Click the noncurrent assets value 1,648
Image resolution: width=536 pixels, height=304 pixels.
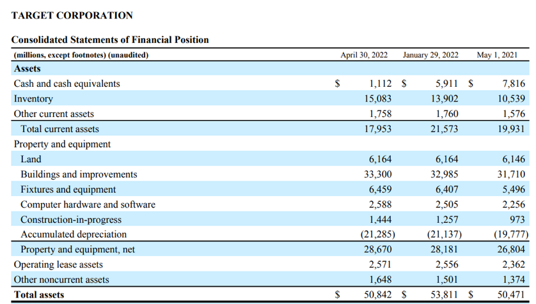coord(381,280)
